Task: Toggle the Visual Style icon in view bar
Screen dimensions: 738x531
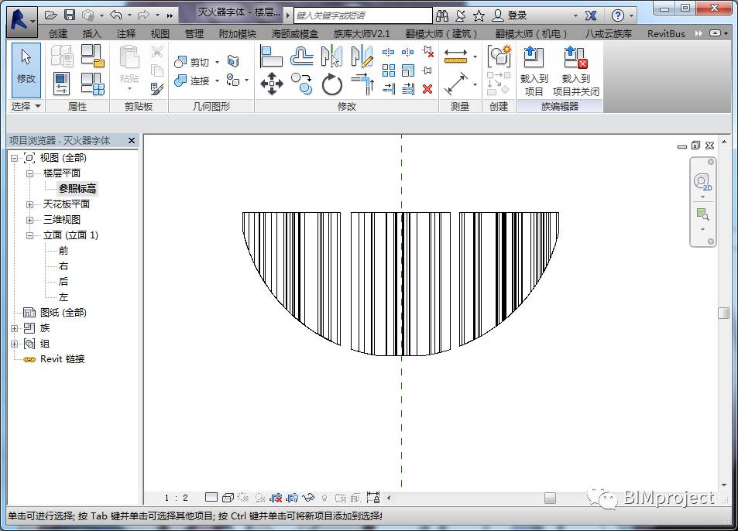Action: click(x=228, y=498)
